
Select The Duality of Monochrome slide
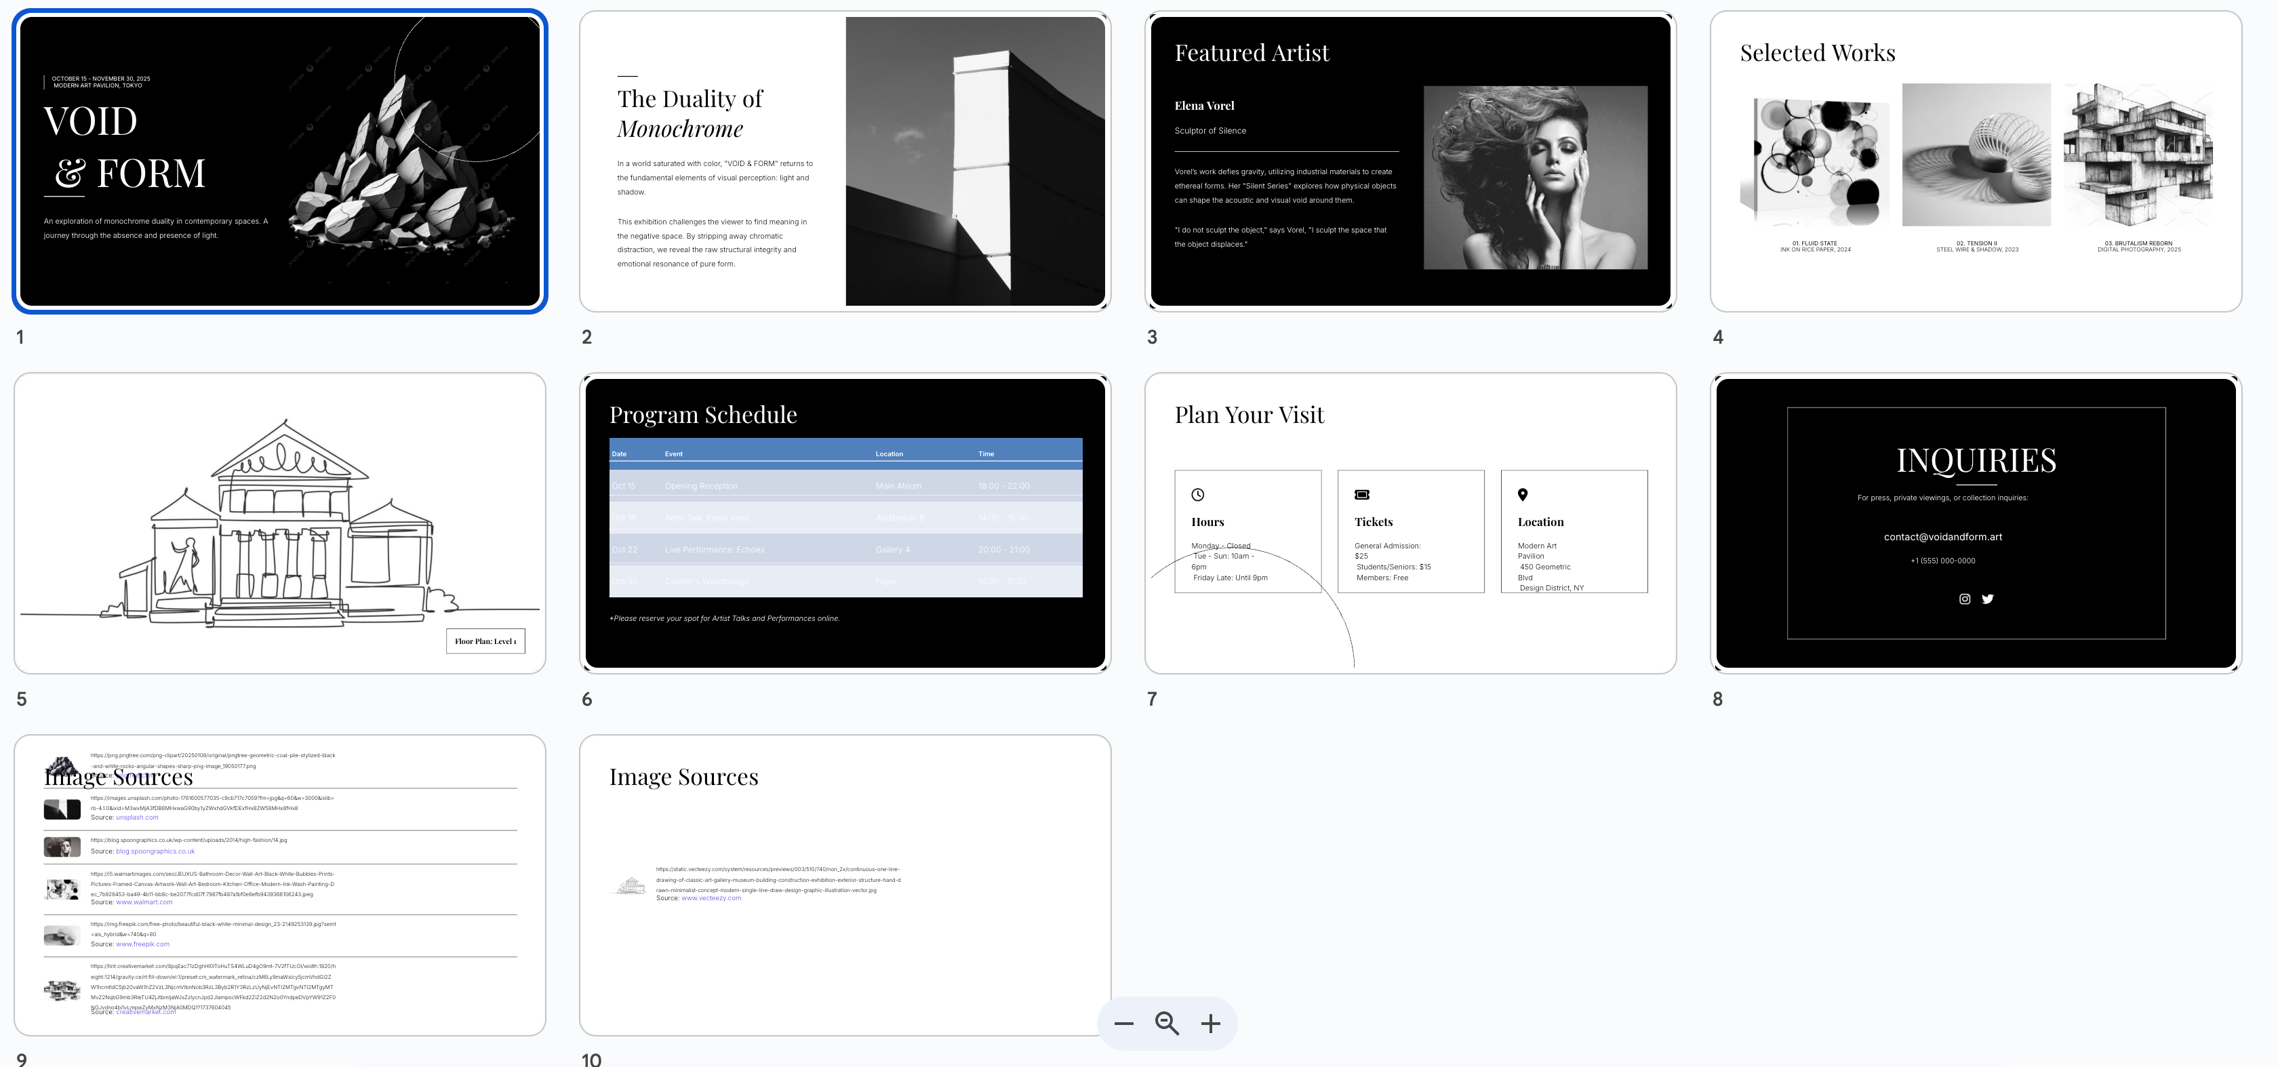coord(845,161)
